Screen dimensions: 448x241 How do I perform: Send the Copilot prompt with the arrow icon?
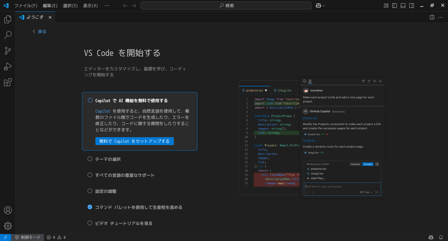click(x=377, y=192)
